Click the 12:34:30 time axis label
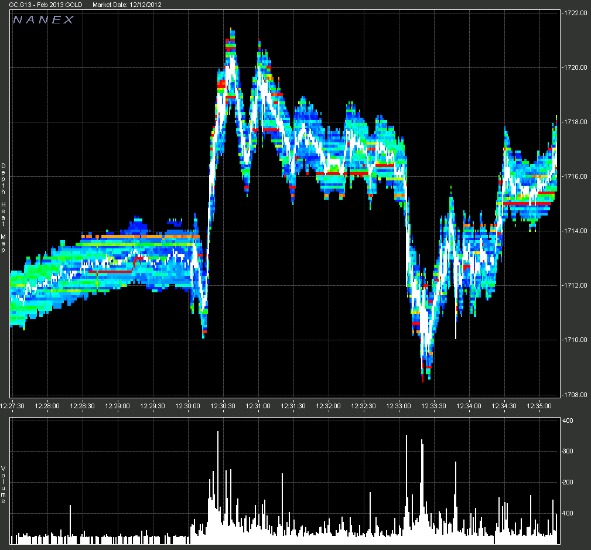 tap(504, 406)
